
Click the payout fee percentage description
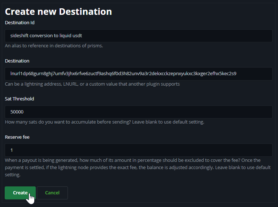click(138, 168)
